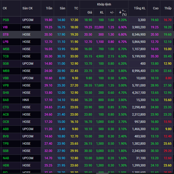Open the CTG ticker details
The width and height of the screenshot is (174, 174).
[6, 107]
